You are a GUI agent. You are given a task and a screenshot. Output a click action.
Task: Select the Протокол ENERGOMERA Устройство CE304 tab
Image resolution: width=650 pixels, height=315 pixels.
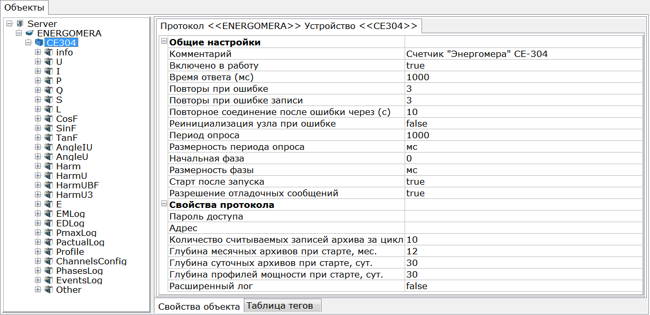(288, 26)
